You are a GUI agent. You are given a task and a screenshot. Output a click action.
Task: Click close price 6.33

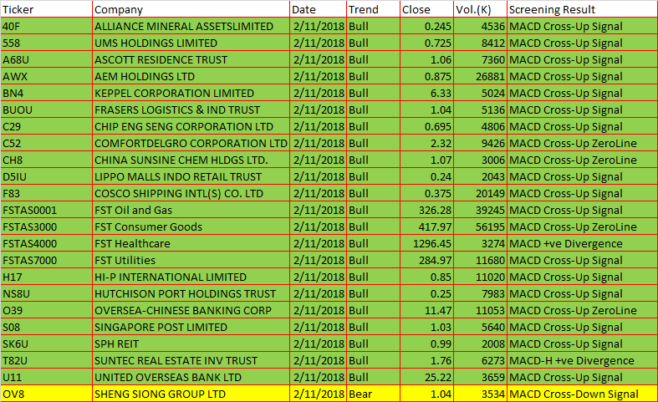426,93
